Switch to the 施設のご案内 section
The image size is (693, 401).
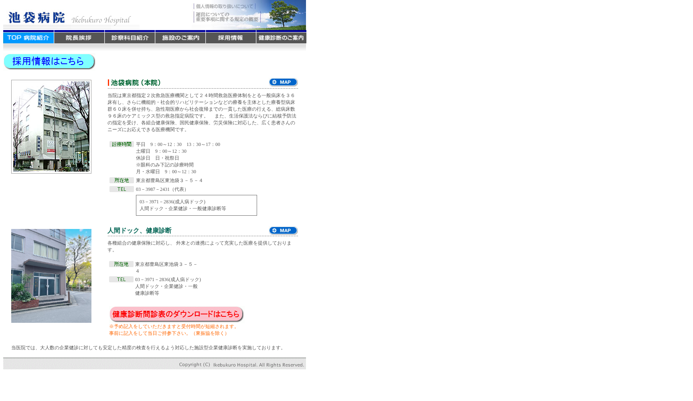180,37
